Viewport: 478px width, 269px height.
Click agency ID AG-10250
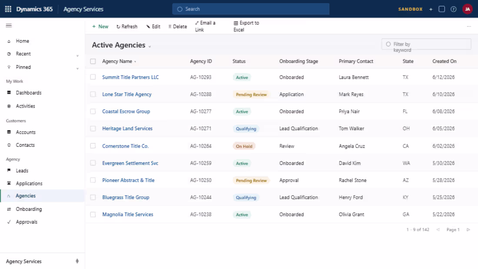coord(201,180)
